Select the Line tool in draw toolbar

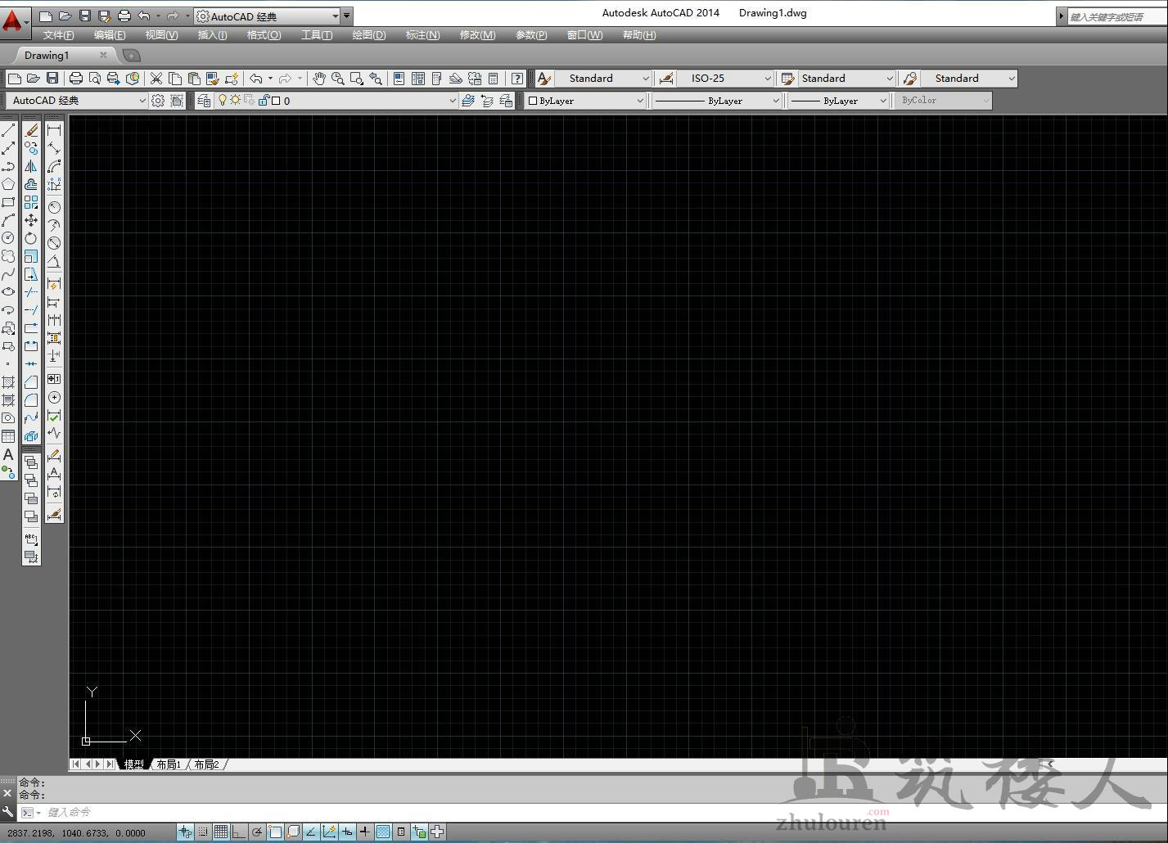[x=8, y=130]
